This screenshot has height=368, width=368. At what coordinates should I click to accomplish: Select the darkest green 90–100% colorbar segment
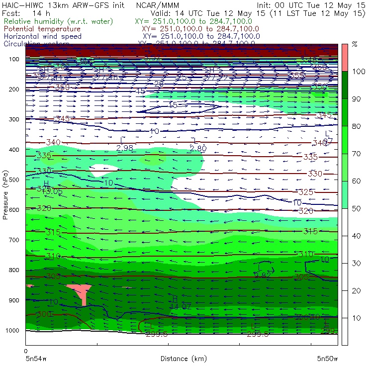point(345,85)
